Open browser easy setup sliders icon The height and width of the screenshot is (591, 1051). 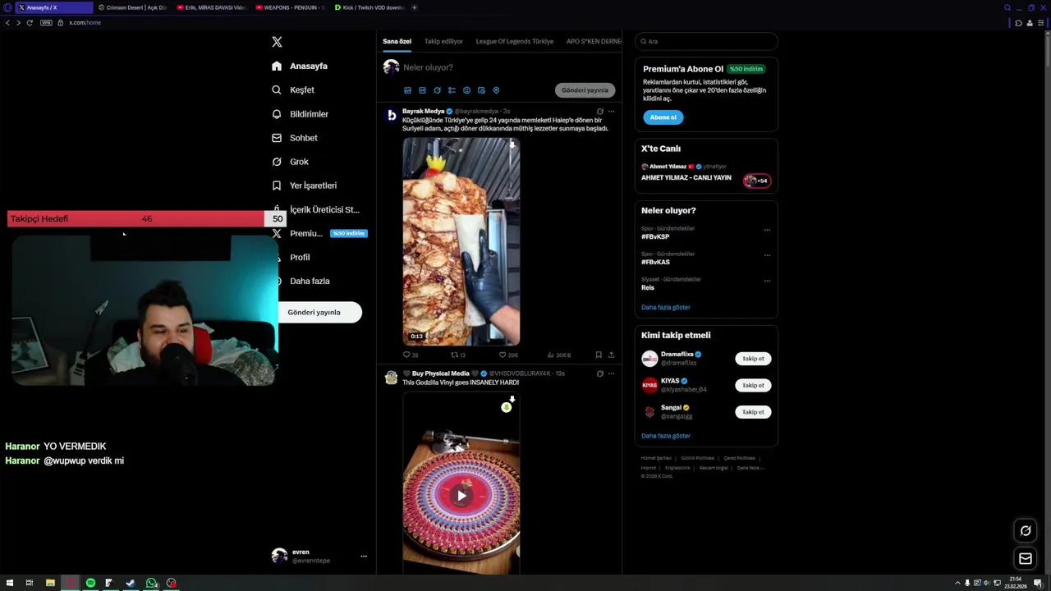click(1042, 23)
